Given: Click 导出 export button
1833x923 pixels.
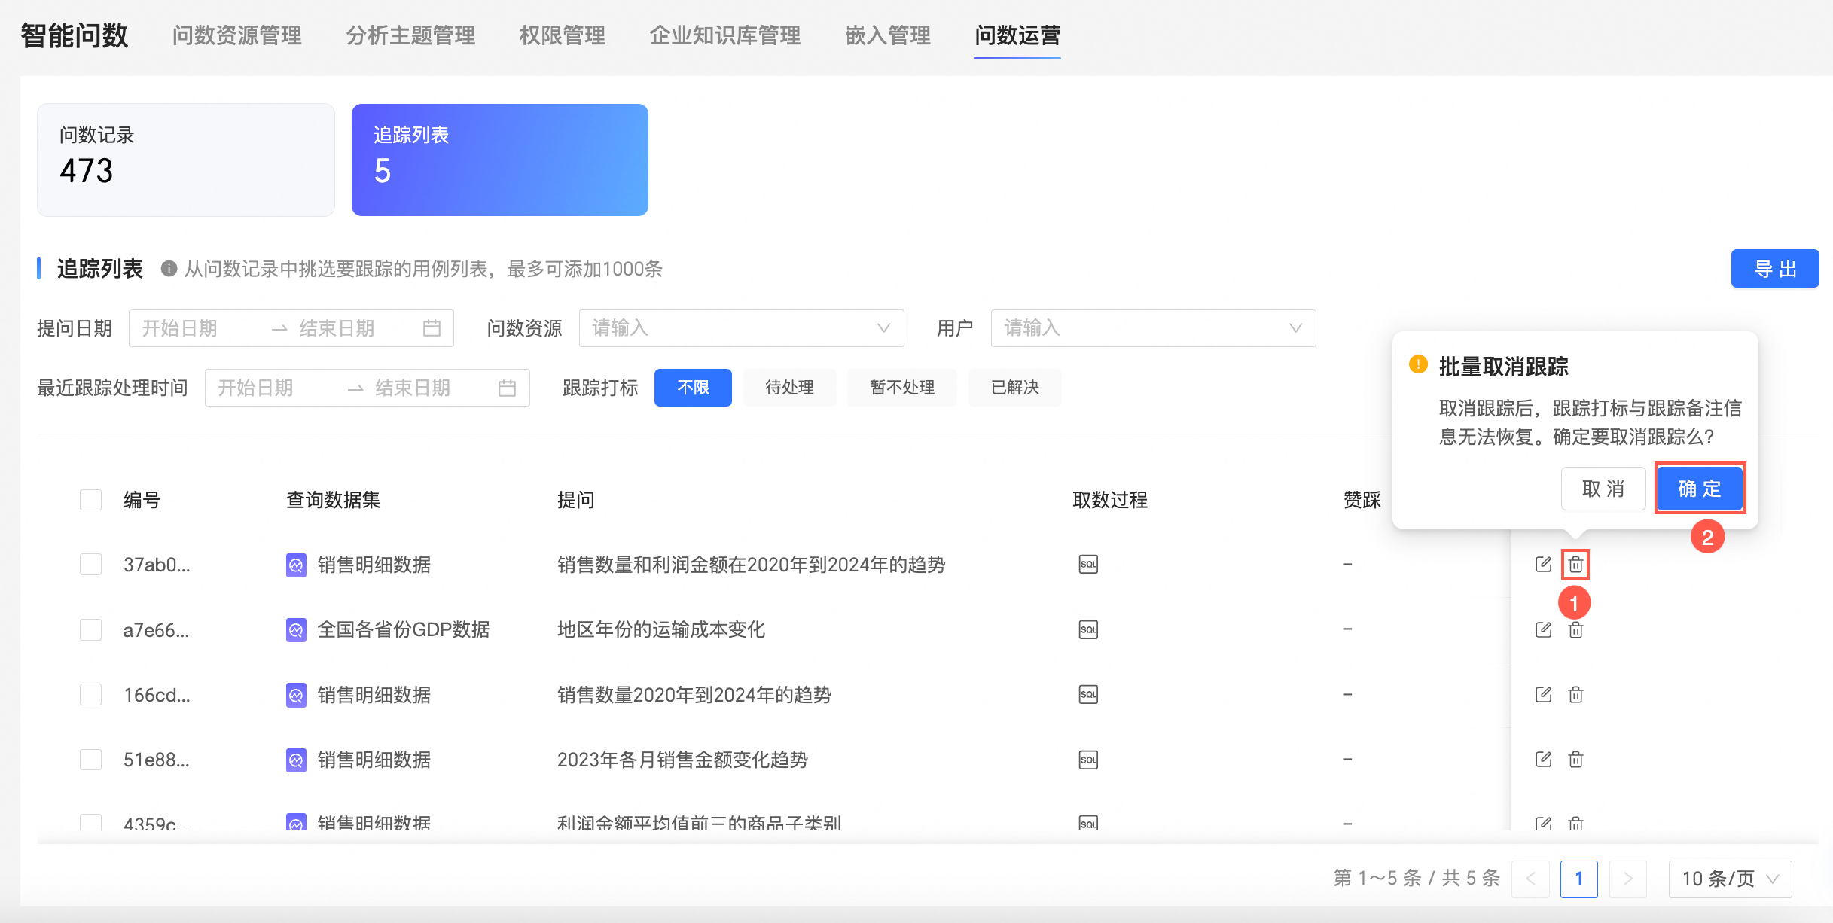Looking at the screenshot, I should click(1775, 269).
